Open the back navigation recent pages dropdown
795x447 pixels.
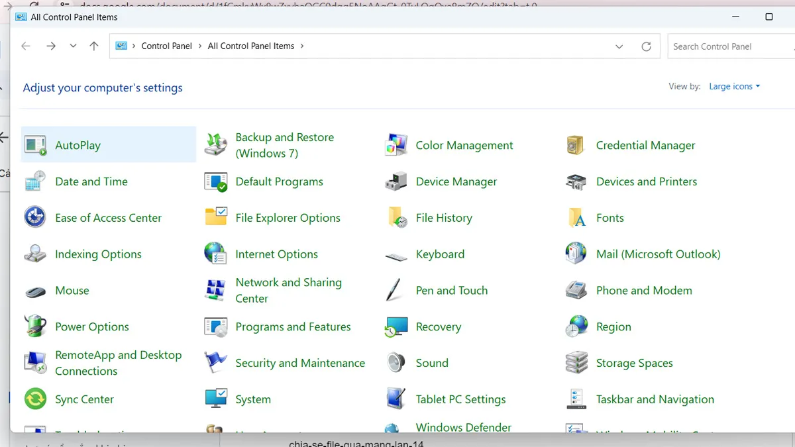pyautogui.click(x=73, y=46)
